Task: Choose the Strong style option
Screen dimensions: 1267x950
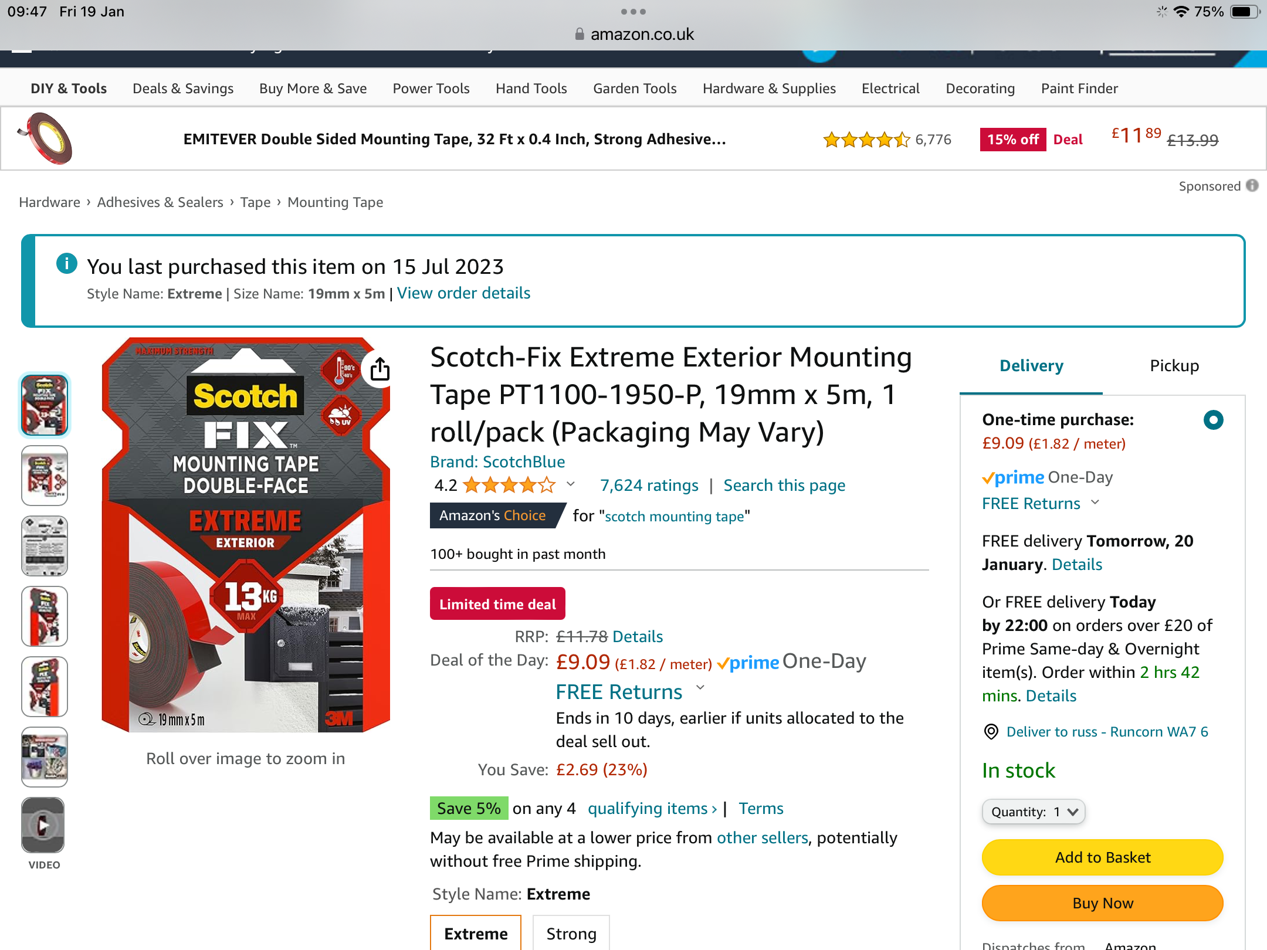Action: click(571, 933)
